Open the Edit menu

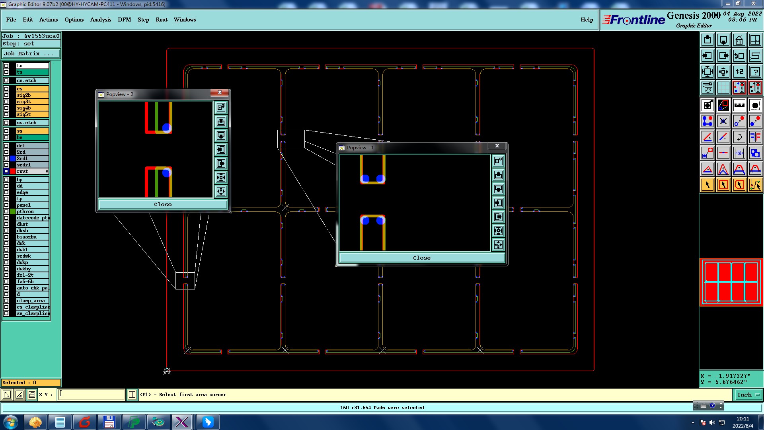tap(28, 20)
